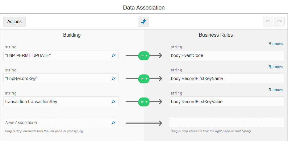The width and height of the screenshot is (288, 141).
Task: Open expression editor for "LNP-PERMT-UPDATE" field
Action: pyautogui.click(x=114, y=55)
